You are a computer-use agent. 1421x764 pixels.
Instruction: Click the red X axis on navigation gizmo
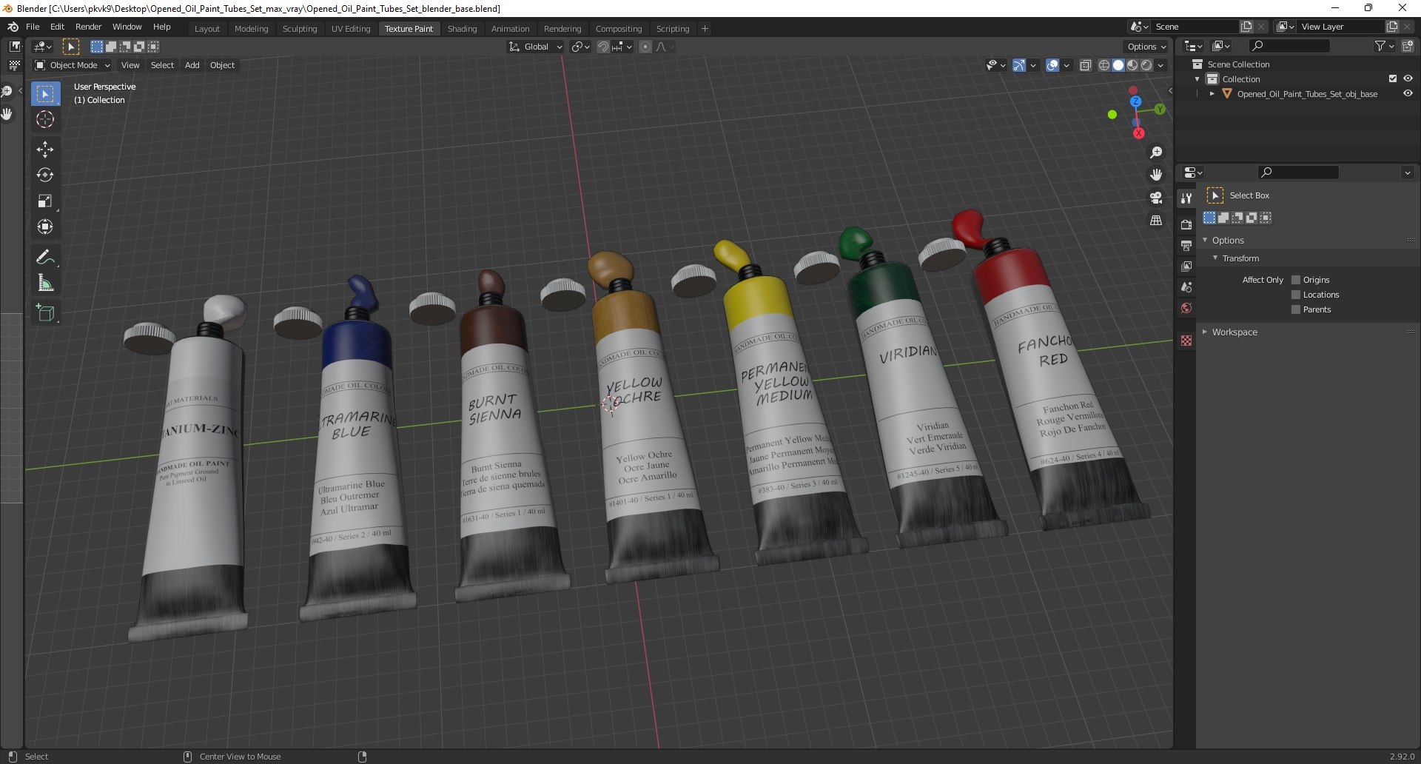pyautogui.click(x=1138, y=133)
